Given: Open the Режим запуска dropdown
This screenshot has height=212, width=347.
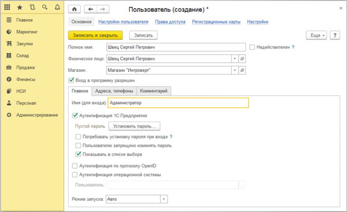Looking at the screenshot, I should coord(164,199).
